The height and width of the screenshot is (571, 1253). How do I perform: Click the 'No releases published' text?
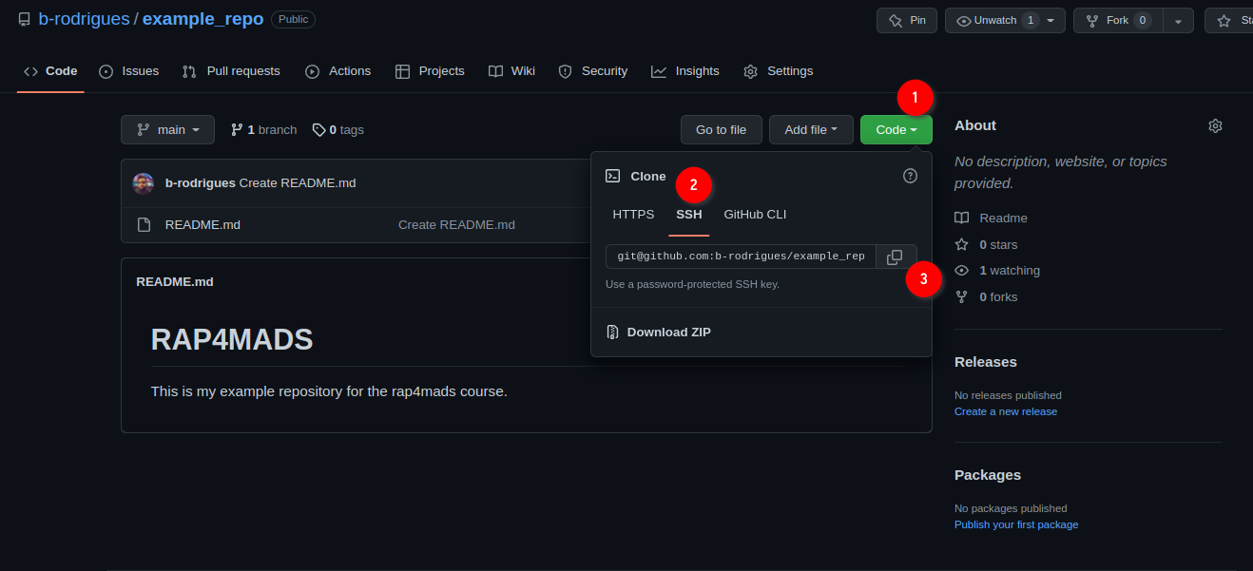1008,395
